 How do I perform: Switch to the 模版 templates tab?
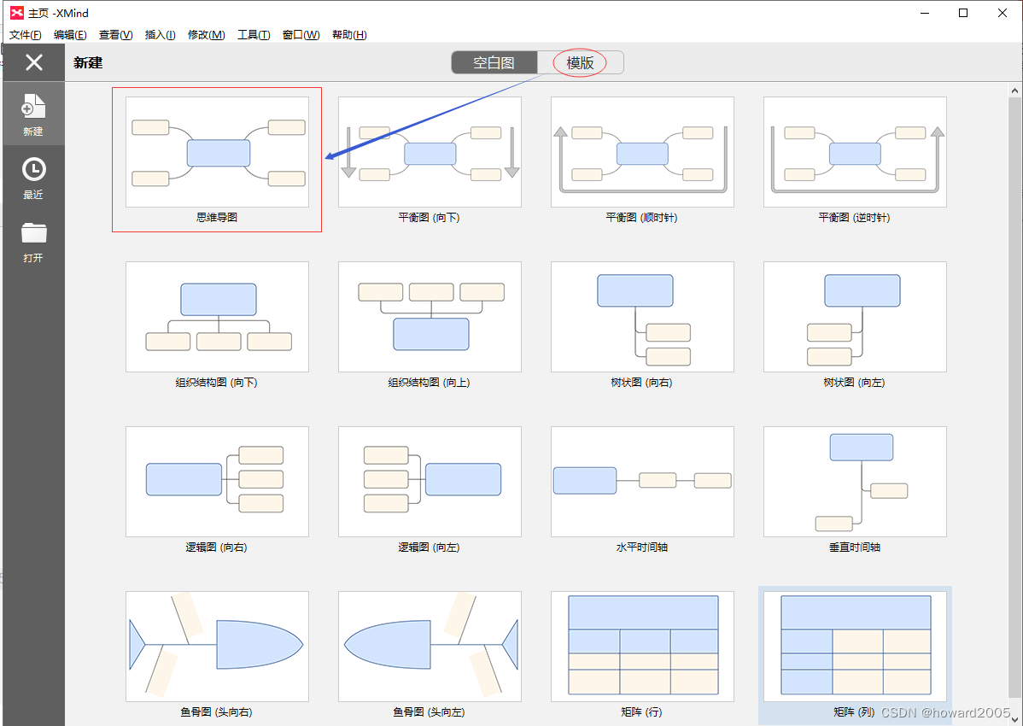(x=580, y=62)
